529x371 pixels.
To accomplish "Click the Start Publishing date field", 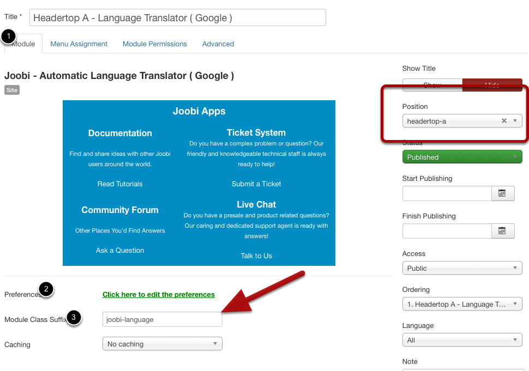I will coord(447,193).
